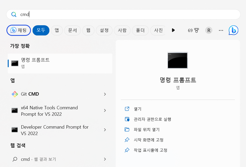Viewport: 246px width, 167px height.
Task: Click the small 명령 프롬프트 result icon
Action: (15, 63)
